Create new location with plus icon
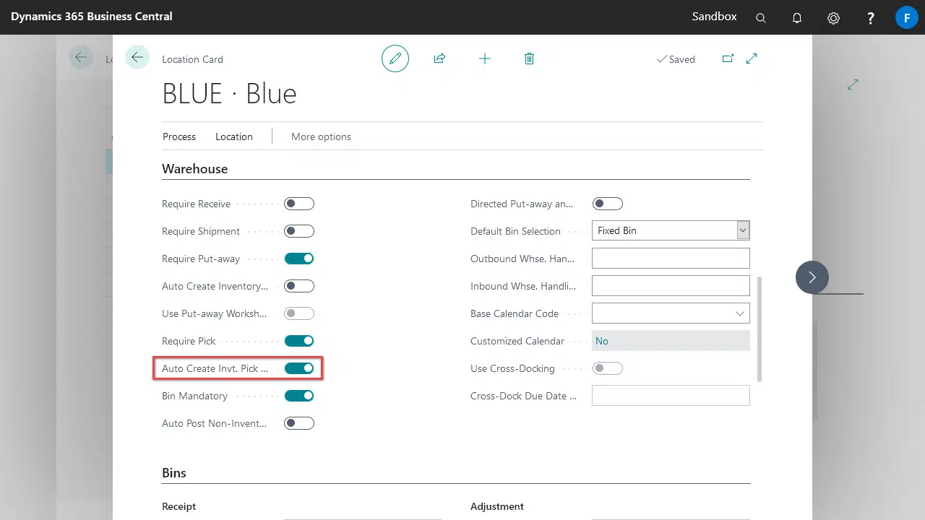 485,58
